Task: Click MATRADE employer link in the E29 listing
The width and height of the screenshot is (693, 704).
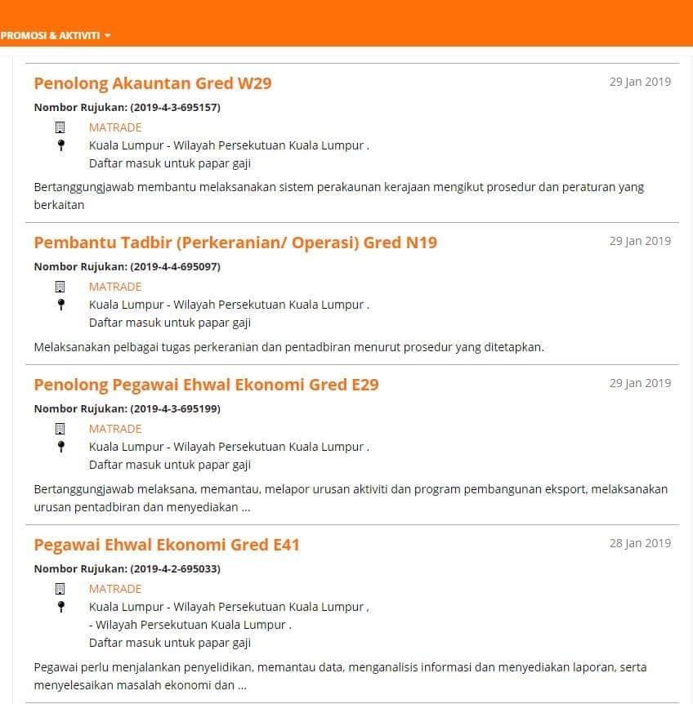Action: pyautogui.click(x=115, y=429)
